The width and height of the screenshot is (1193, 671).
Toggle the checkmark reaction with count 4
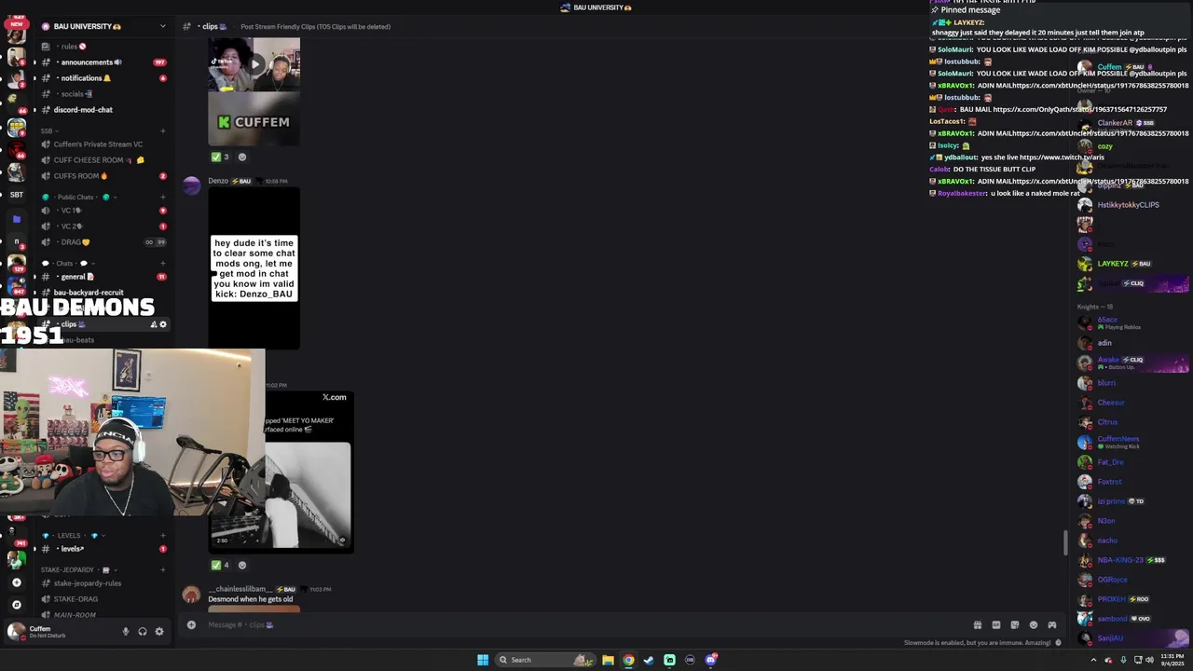(220, 565)
